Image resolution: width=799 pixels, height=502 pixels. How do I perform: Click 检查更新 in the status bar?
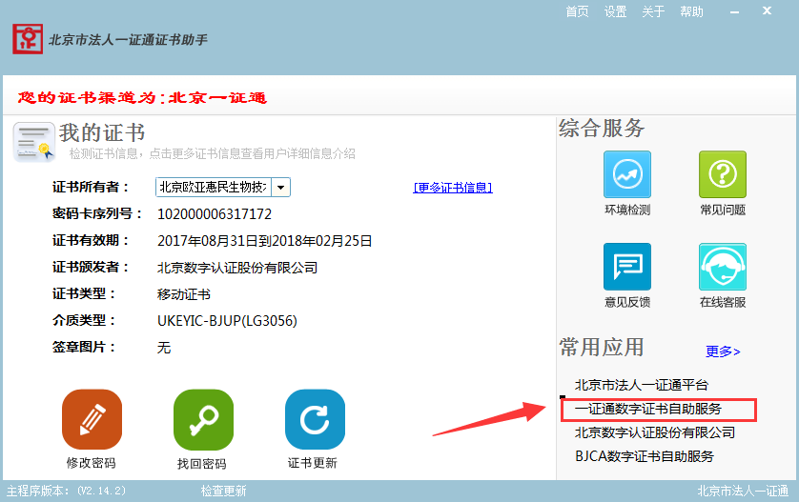[x=223, y=491]
